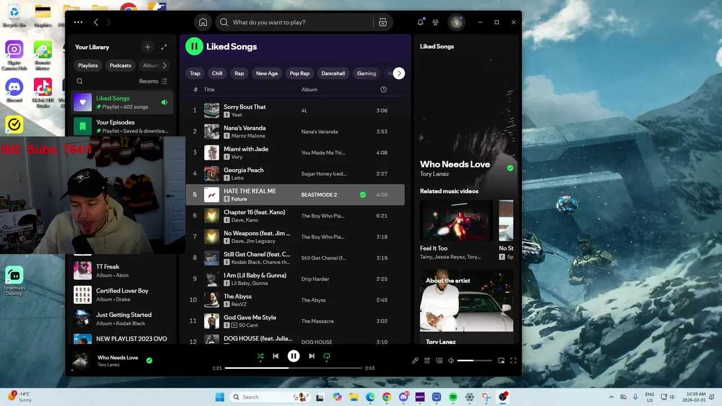722x406 pixels.
Task: Open Certified Lover Boy album in the library
Action: (x=122, y=295)
